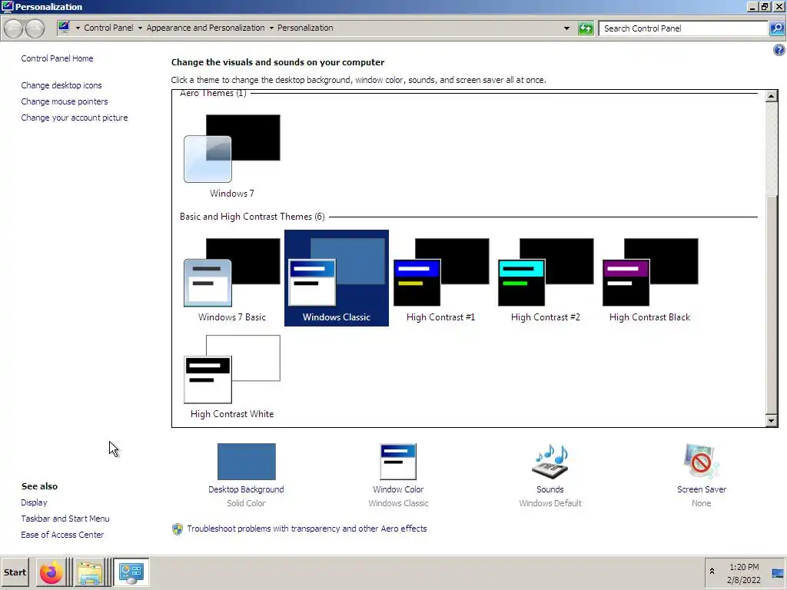Screen dimensions: 787x590
Task: Open Windows Explorer from the taskbar
Action: coord(89,572)
